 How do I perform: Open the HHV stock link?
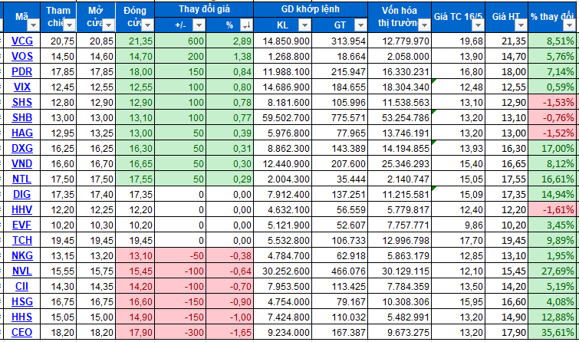point(21,209)
